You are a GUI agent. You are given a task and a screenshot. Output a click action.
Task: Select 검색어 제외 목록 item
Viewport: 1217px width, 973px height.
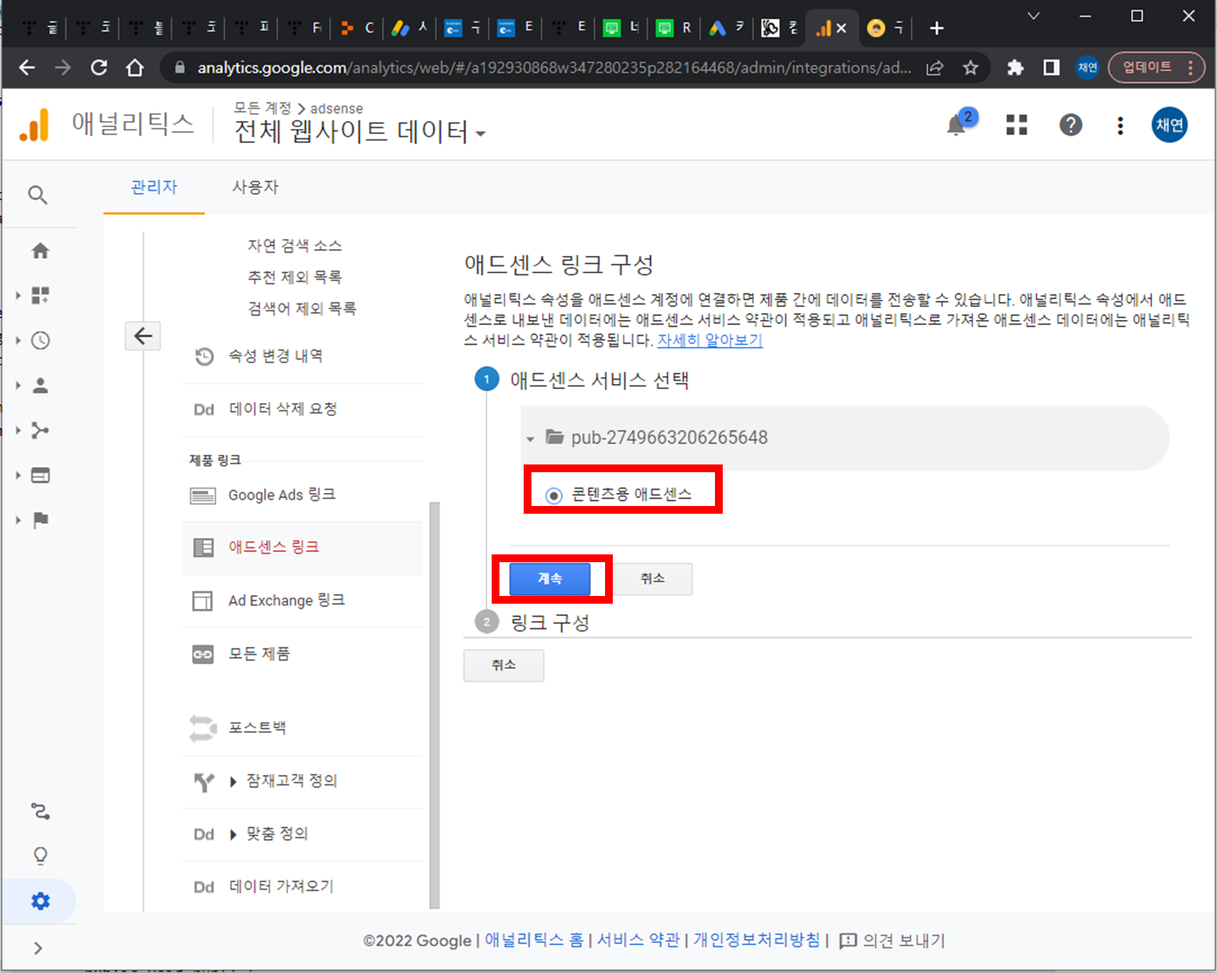[302, 308]
